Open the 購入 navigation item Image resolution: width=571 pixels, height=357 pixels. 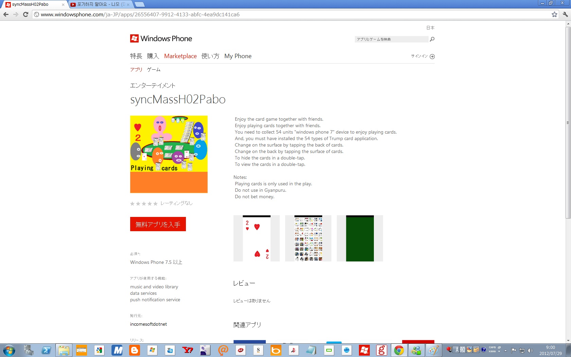(x=153, y=56)
